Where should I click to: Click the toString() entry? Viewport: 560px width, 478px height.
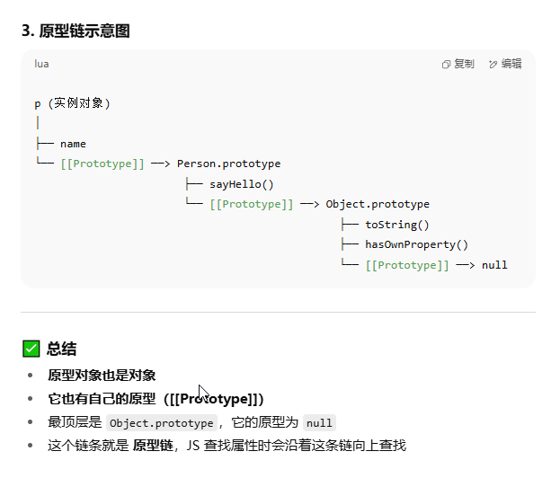pyautogui.click(x=397, y=225)
